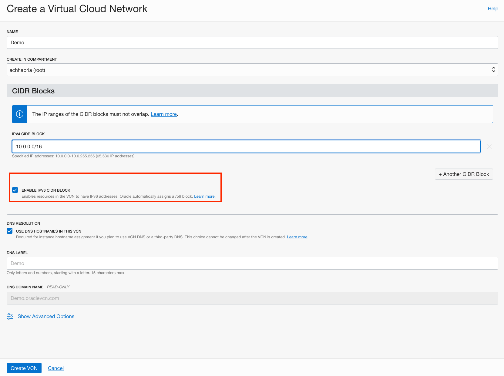Click the Create VCN button

[x=24, y=368]
